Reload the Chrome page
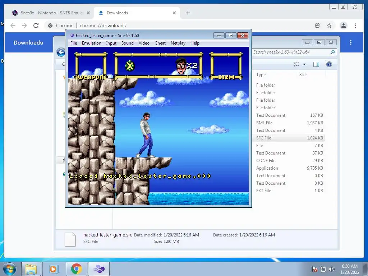 (36, 26)
